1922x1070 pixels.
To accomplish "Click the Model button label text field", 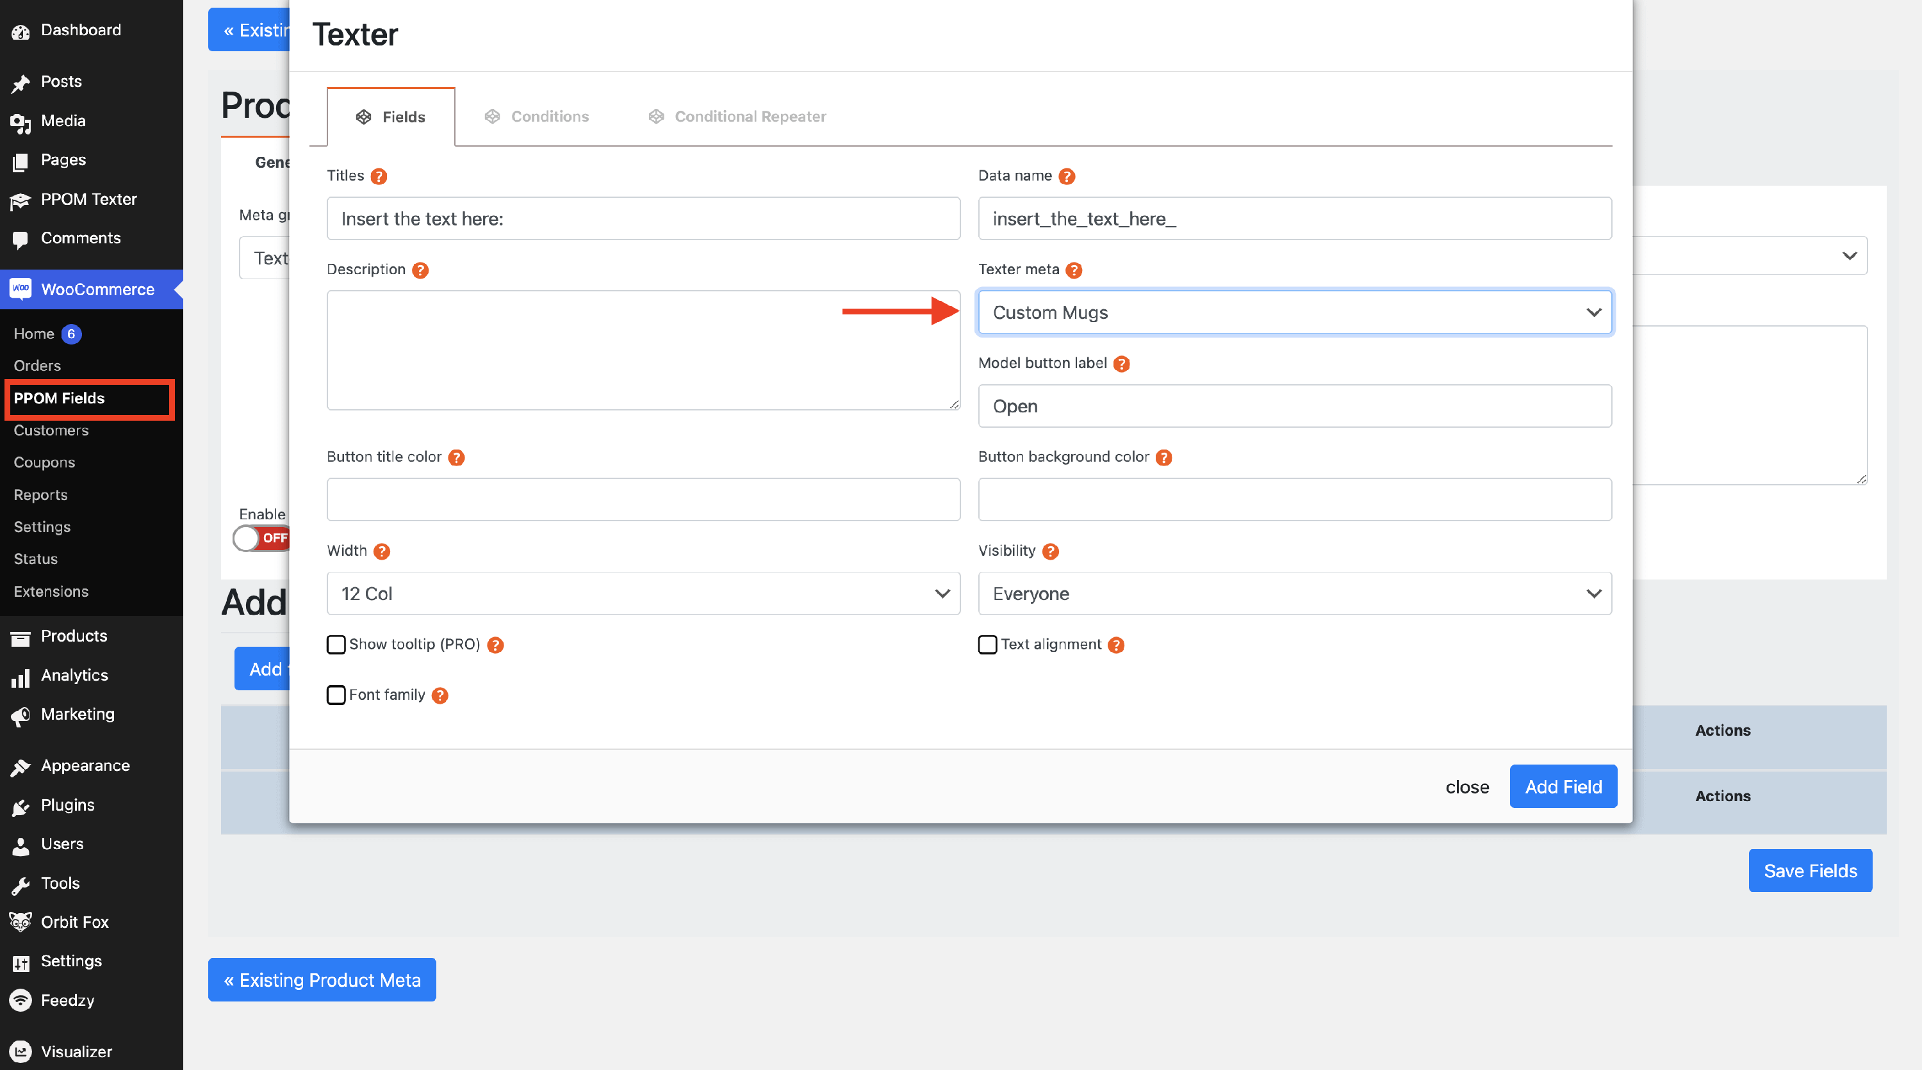I will pos(1295,407).
